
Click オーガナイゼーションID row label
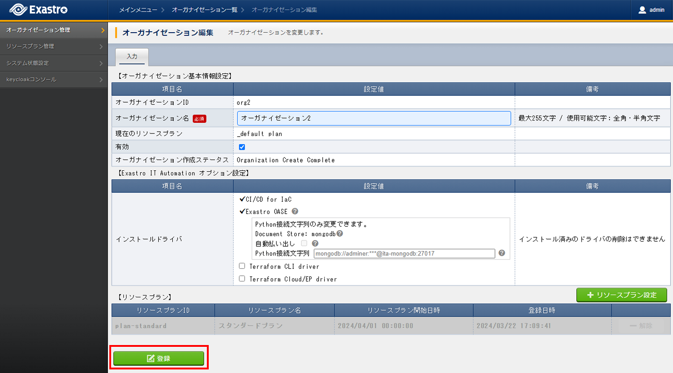152,102
